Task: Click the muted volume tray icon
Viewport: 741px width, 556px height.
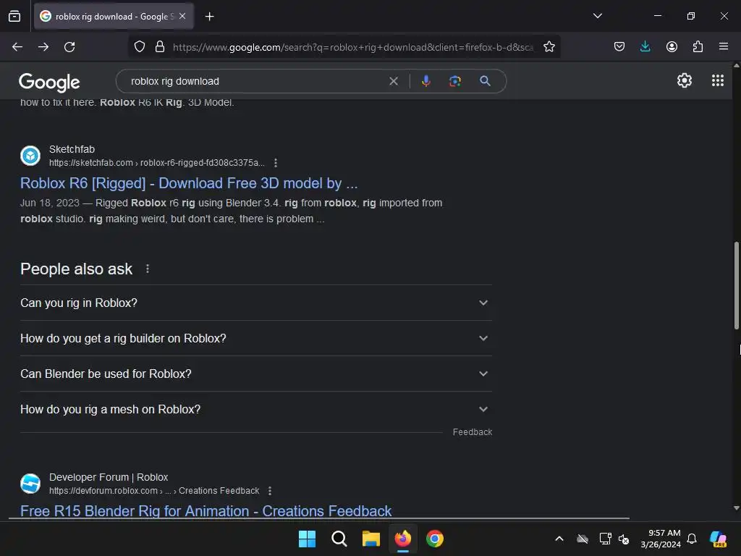Action: (624, 539)
